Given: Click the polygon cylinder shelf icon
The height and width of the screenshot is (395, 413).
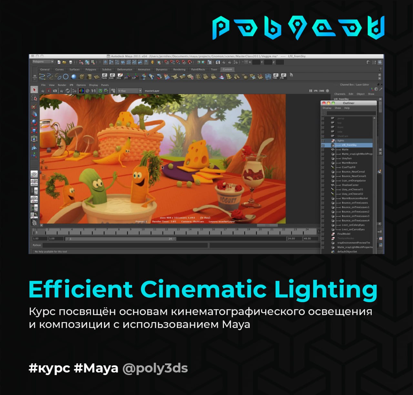Looking at the screenshot, I should [89, 77].
